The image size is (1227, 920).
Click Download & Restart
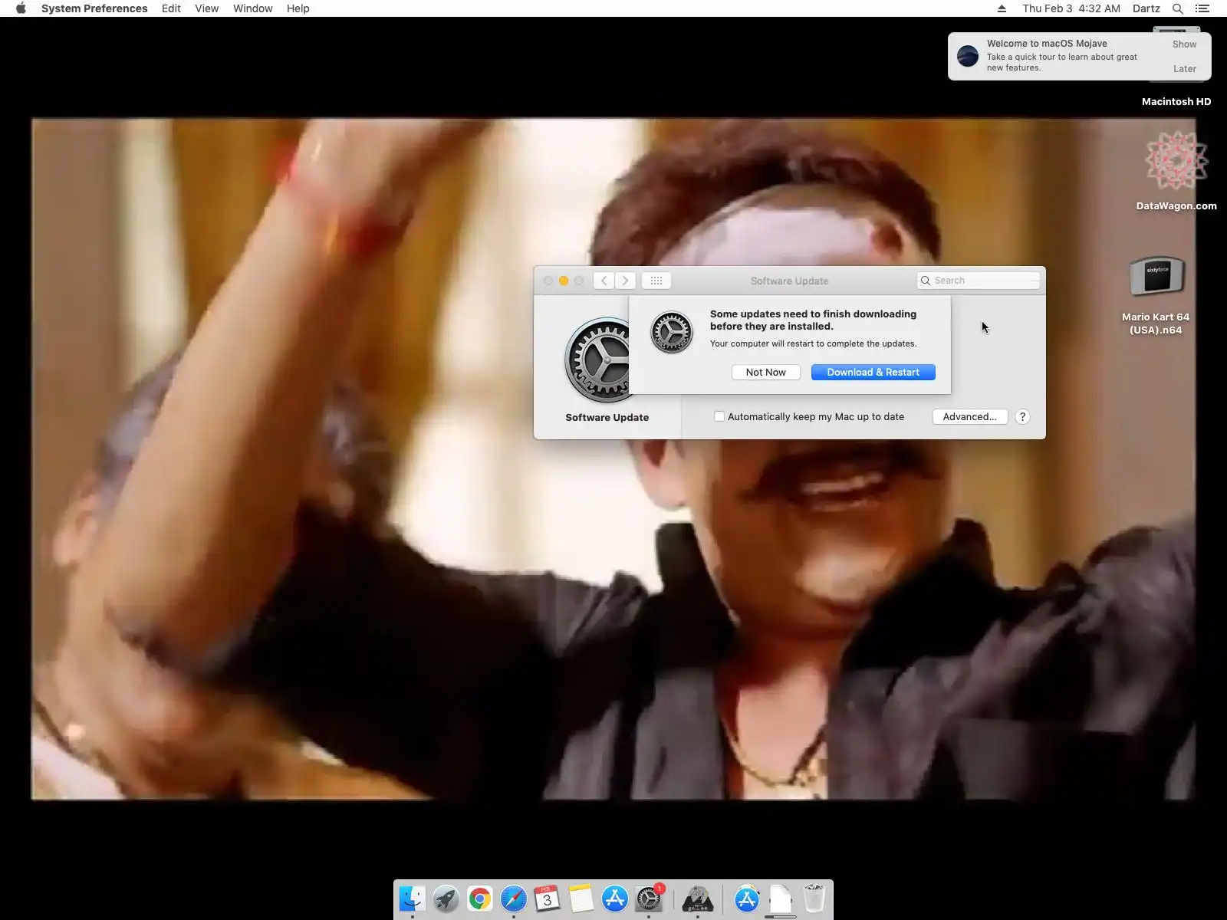click(x=873, y=372)
